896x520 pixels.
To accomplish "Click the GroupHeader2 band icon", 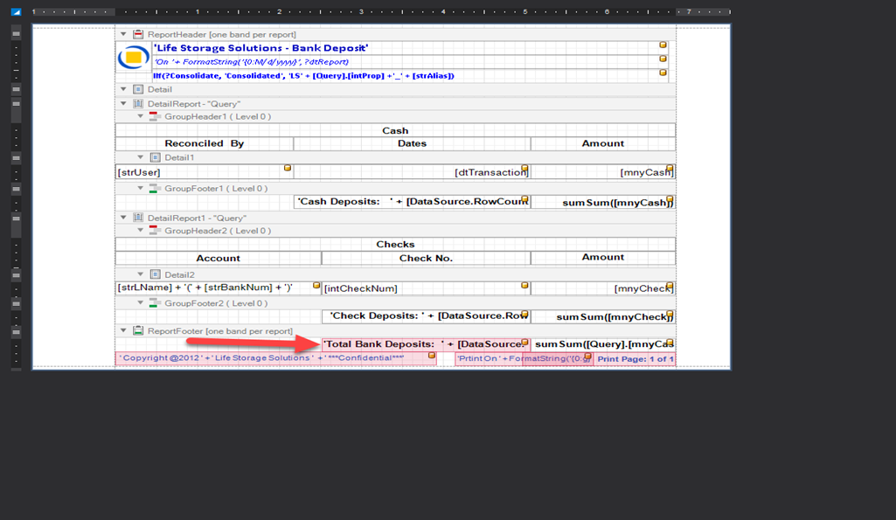I will pos(154,231).
